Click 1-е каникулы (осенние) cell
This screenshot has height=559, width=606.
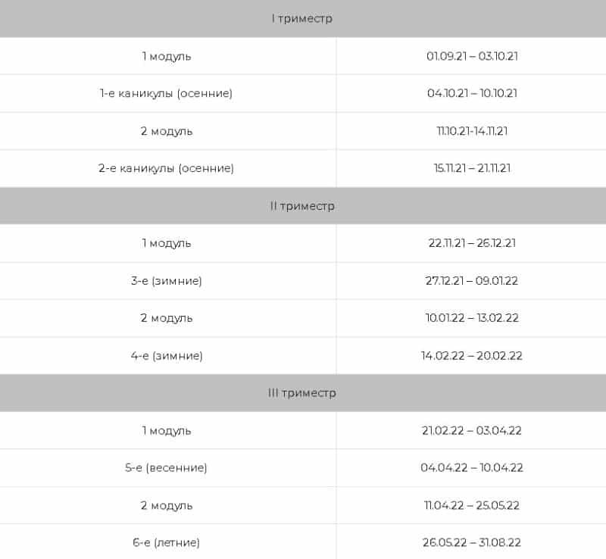coord(166,93)
